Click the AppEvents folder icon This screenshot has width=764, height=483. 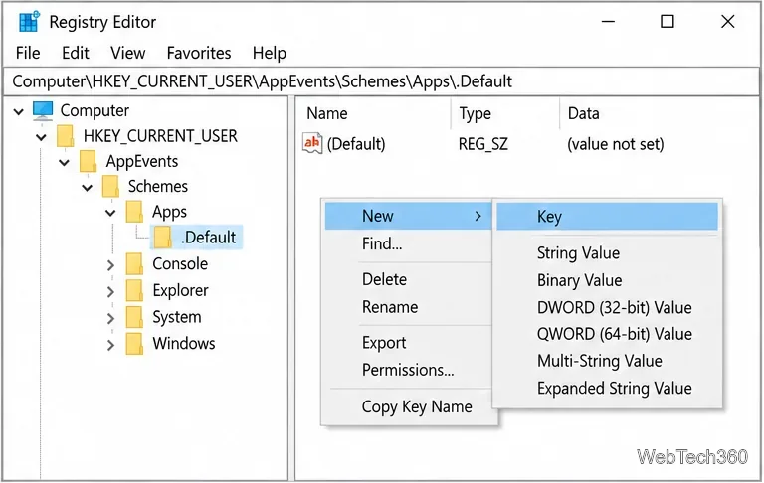88,161
